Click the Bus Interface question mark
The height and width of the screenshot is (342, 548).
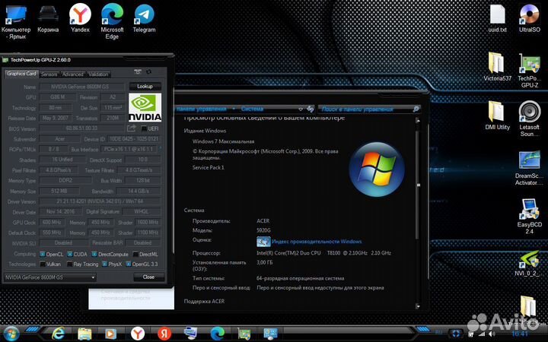pos(160,149)
